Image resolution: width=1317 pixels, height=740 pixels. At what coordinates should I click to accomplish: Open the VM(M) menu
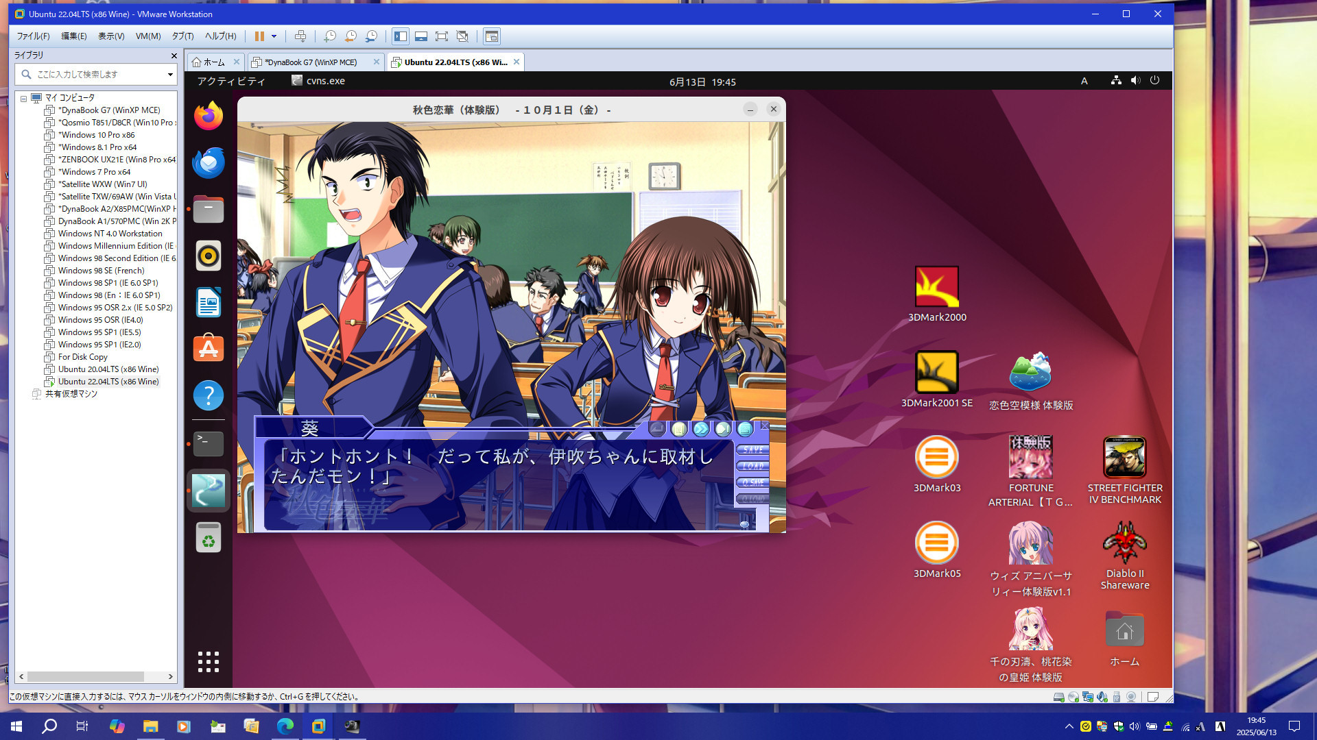tap(148, 36)
